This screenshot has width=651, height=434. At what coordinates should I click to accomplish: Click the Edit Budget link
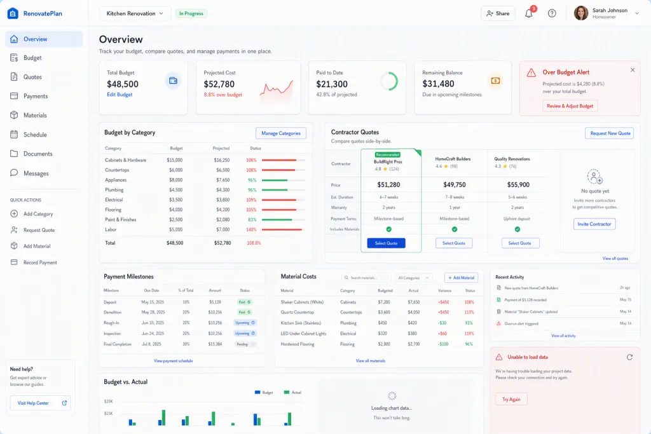(x=120, y=95)
